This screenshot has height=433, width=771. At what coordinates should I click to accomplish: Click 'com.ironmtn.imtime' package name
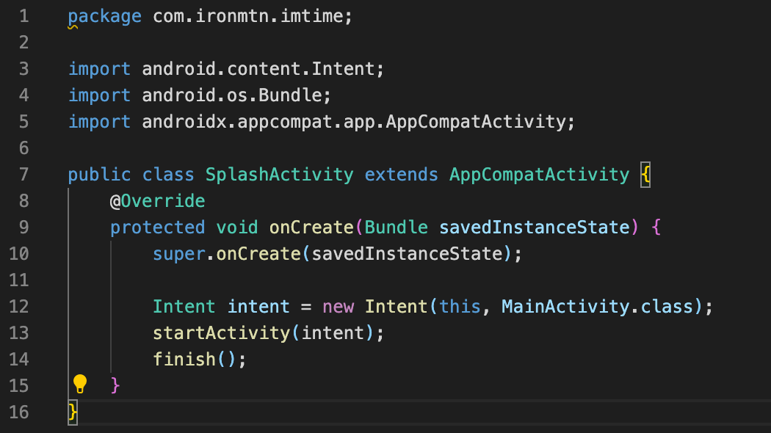(248, 16)
